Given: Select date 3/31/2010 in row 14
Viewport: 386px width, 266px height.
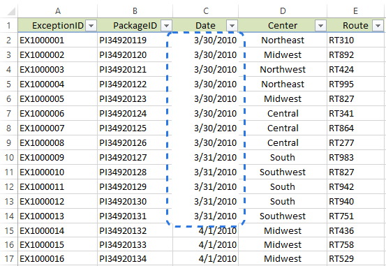Looking at the screenshot, I should coord(205,216).
